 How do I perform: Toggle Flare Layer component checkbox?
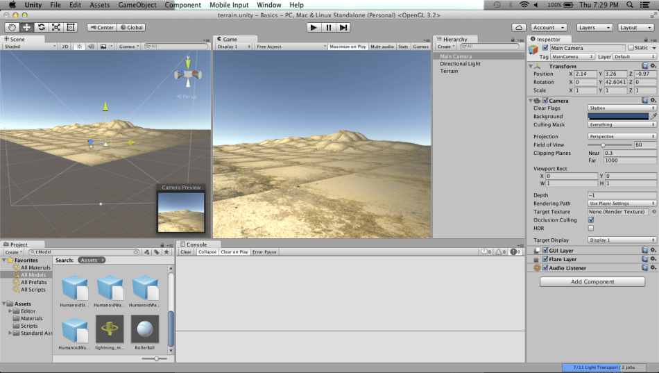pos(545,259)
